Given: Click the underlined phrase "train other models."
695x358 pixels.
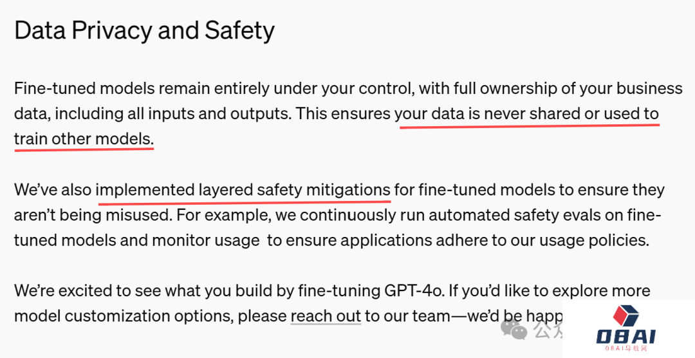Looking at the screenshot, I should pos(84,138).
